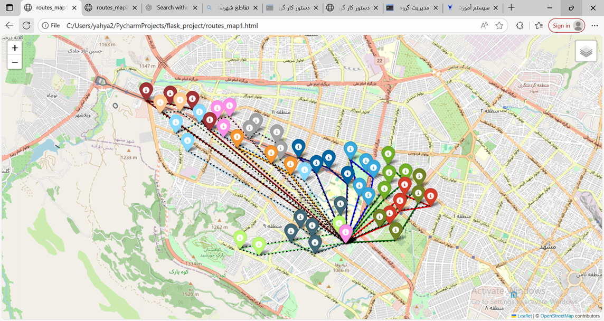Open the OpenStreetMap contributors link
This screenshot has width=604, height=321.
click(x=557, y=316)
